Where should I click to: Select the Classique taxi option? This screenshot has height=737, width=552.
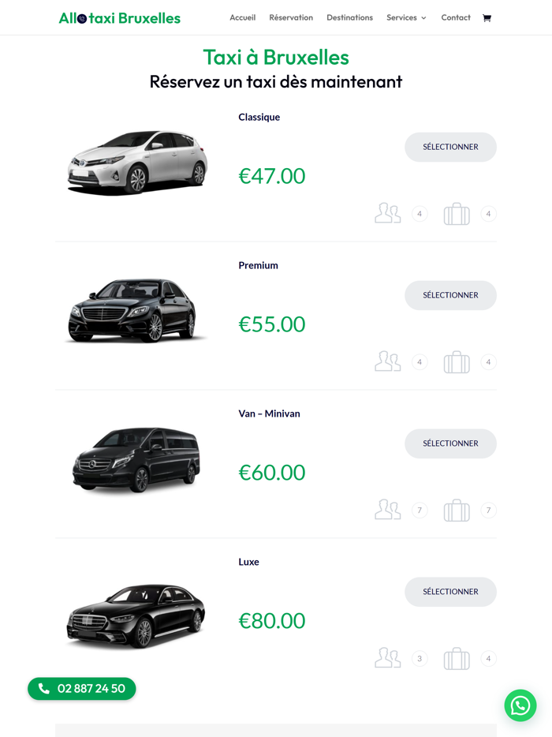pos(450,147)
